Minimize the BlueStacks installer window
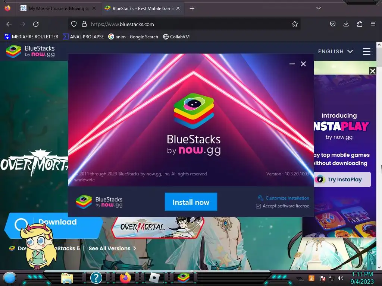 (292, 64)
